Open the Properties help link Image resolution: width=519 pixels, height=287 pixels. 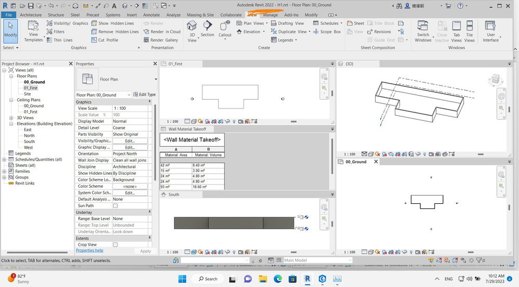pos(89,251)
